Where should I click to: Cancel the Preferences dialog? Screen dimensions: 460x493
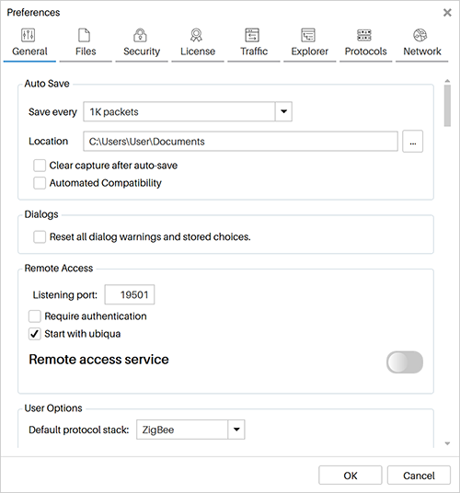coord(419,476)
